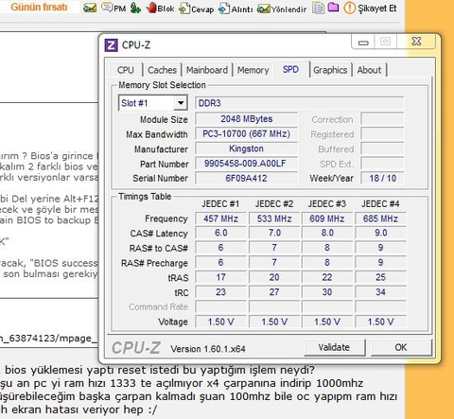Click the DDR3 memory type field

[x=299, y=103]
